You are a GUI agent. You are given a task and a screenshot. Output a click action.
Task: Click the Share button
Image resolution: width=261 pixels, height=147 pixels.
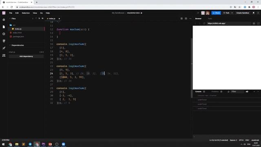(216, 13)
